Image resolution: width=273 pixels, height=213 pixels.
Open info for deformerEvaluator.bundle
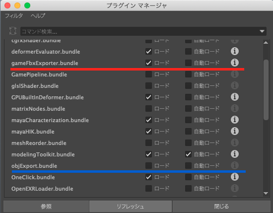(235, 51)
